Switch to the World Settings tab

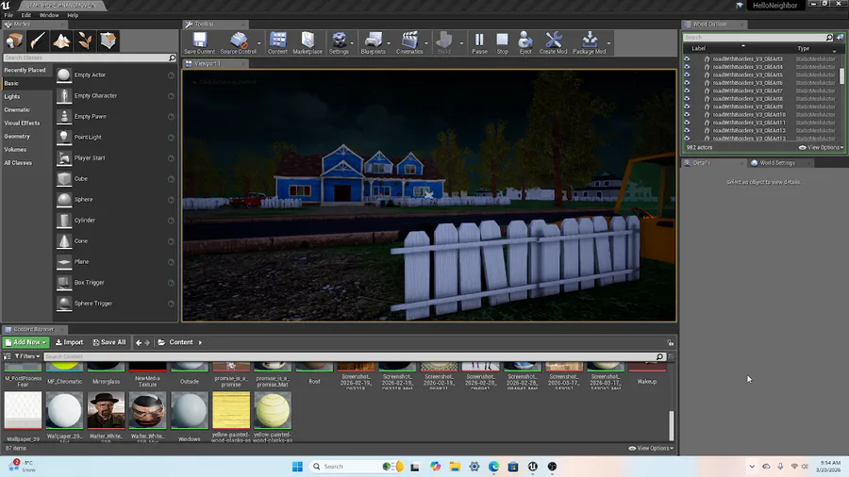click(777, 163)
